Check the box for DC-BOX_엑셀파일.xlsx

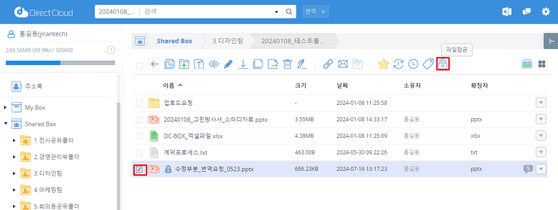tap(139, 136)
